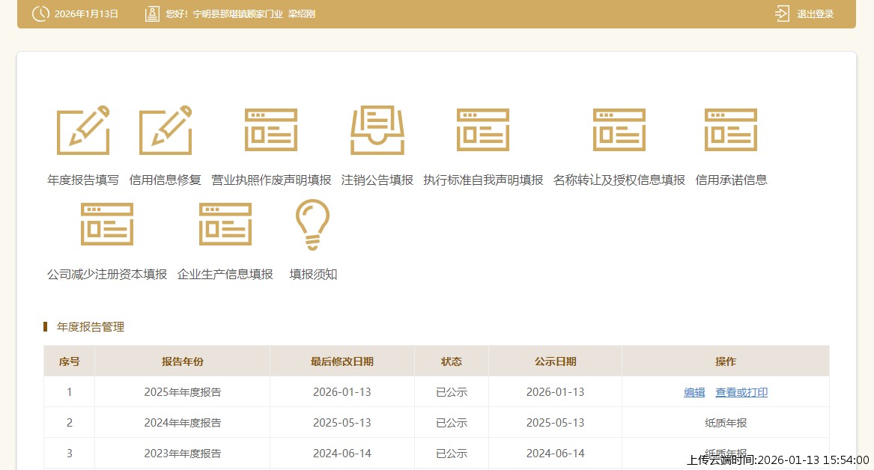Viewport: 874px width, 470px height.
Task: Click the 报告年份 column header
Action: pos(182,361)
